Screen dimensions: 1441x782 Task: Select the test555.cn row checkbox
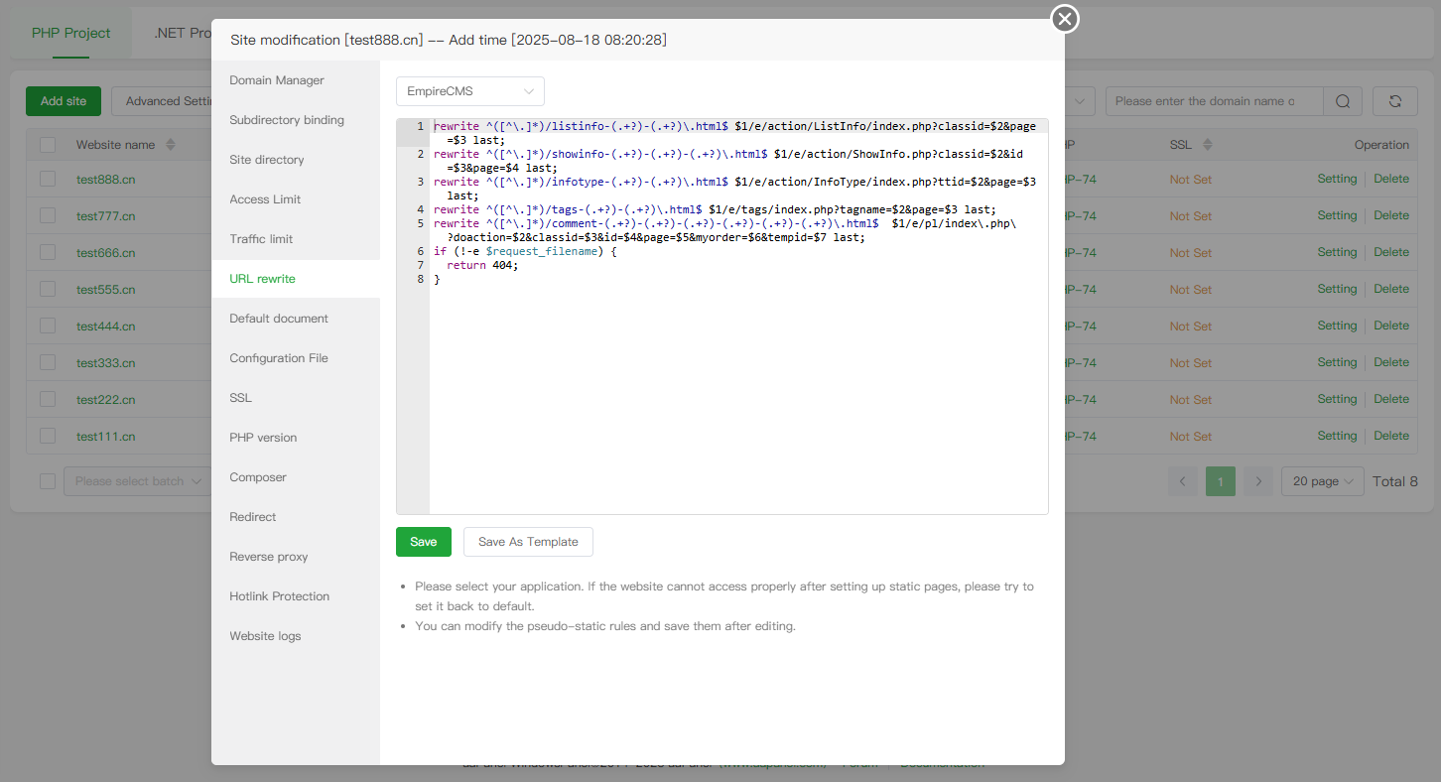tap(48, 290)
